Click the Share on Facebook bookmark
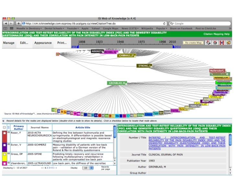236x177 pixels. pos(181,28)
